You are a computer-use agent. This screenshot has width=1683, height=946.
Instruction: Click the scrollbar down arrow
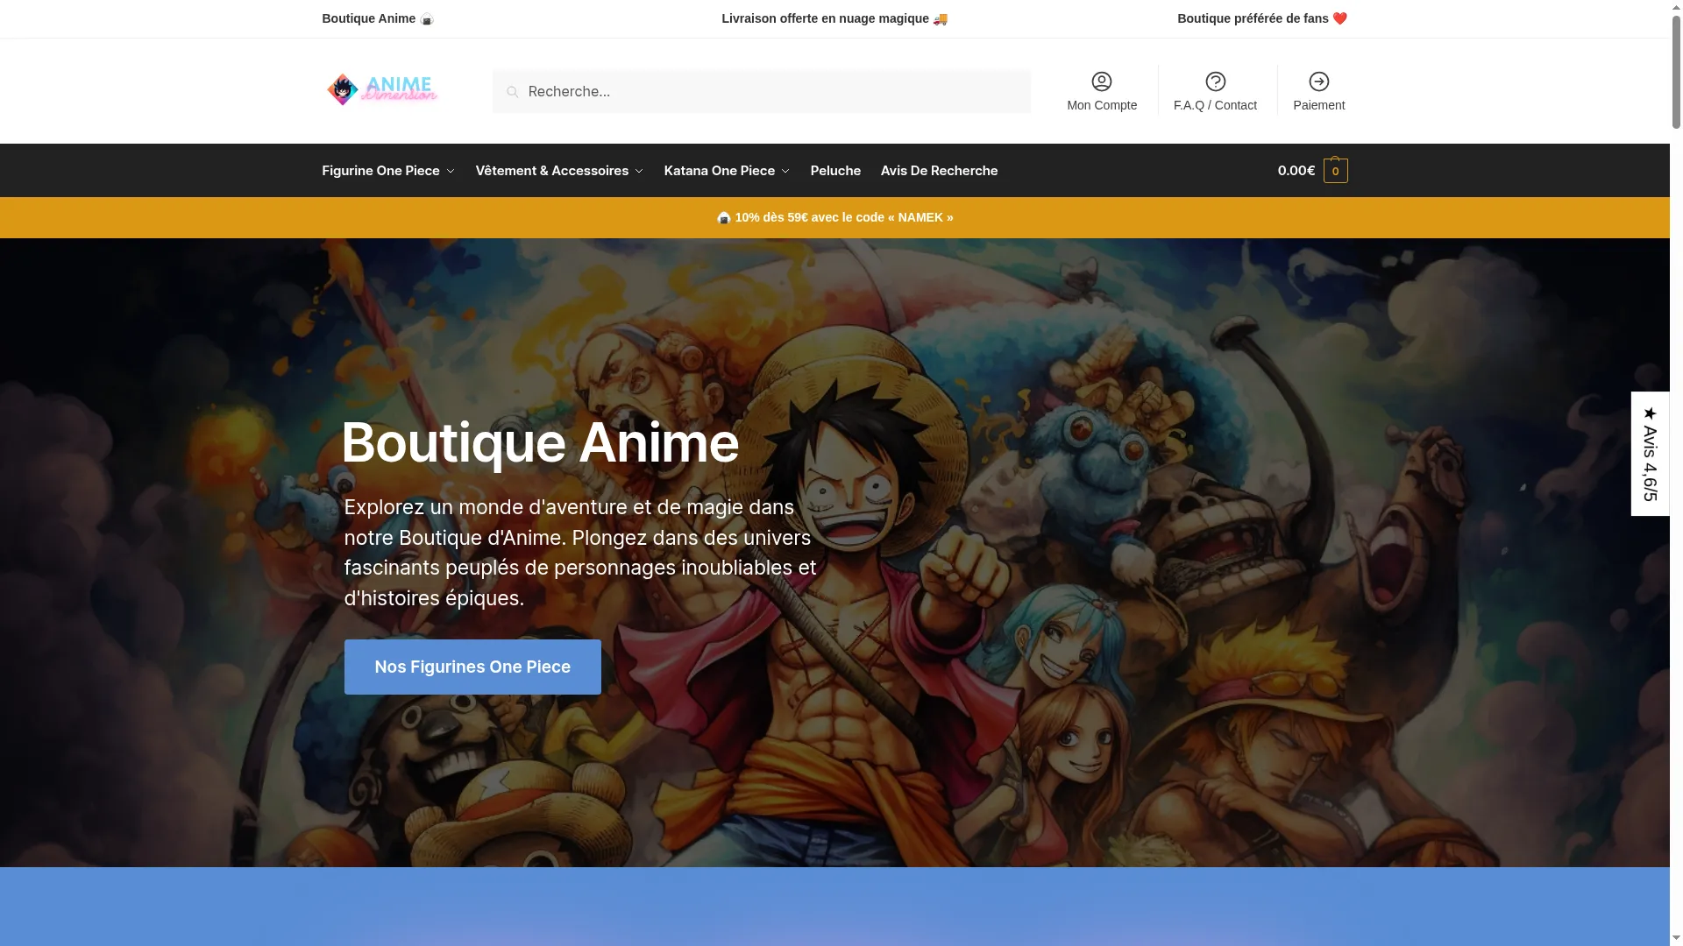point(1676,940)
